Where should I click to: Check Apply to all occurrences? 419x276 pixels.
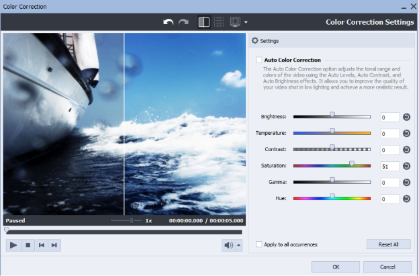[259, 244]
